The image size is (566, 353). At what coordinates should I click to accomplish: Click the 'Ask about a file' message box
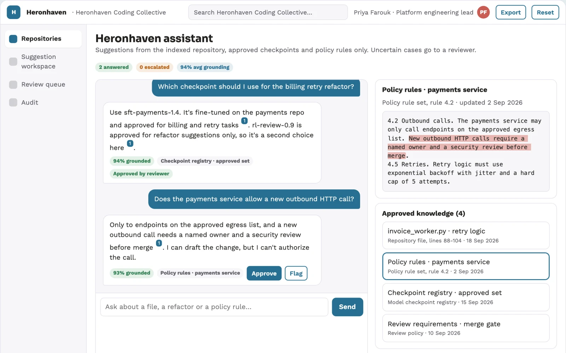click(214, 307)
